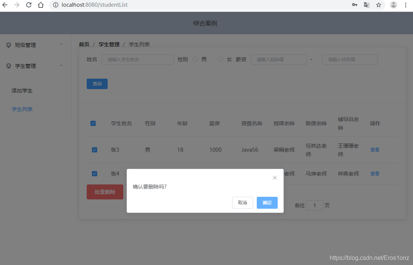Image resolution: width=413 pixels, height=265 pixels.
Task: Click the 王珊珊老师 cell
Action: (348, 150)
